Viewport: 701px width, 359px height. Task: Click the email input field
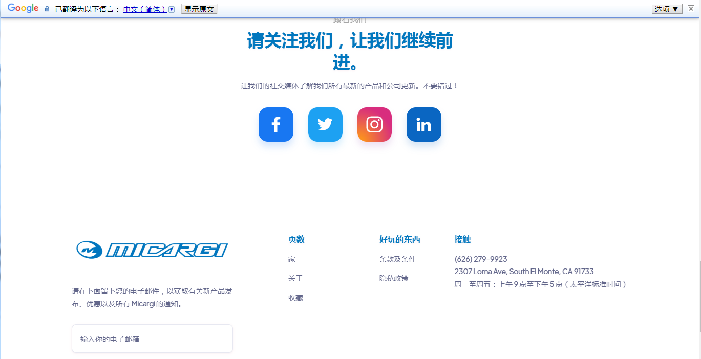tap(152, 339)
